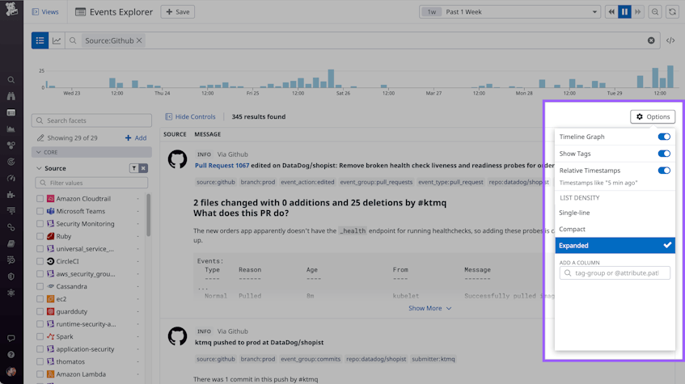Check the Amazon Cloudtrail source checkbox

40,199
